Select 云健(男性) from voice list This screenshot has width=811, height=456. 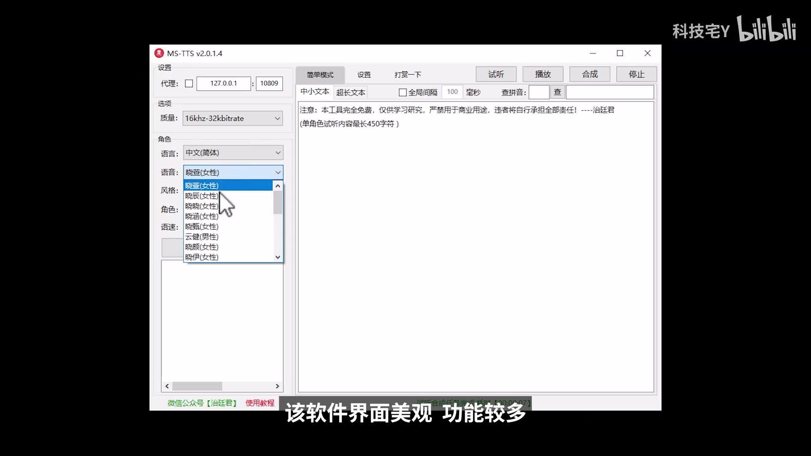(202, 237)
